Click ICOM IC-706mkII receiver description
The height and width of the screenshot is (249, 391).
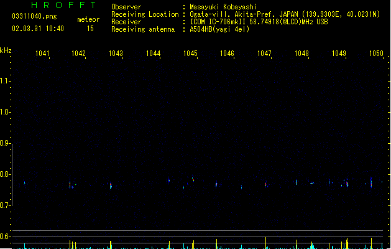[x=259, y=22]
